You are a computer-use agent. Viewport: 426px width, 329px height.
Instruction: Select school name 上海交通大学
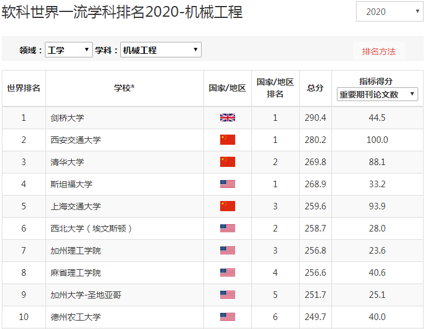click(75, 206)
